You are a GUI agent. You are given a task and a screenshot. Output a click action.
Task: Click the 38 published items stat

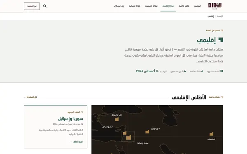click(215, 71)
